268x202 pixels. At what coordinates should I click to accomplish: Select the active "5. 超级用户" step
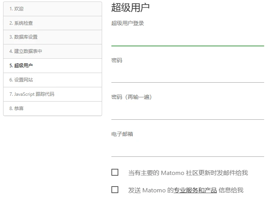coord(21,66)
